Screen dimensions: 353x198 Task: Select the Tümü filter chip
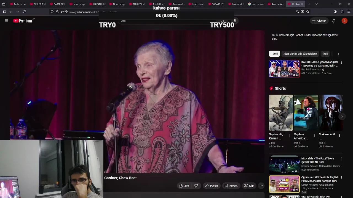coord(274,54)
